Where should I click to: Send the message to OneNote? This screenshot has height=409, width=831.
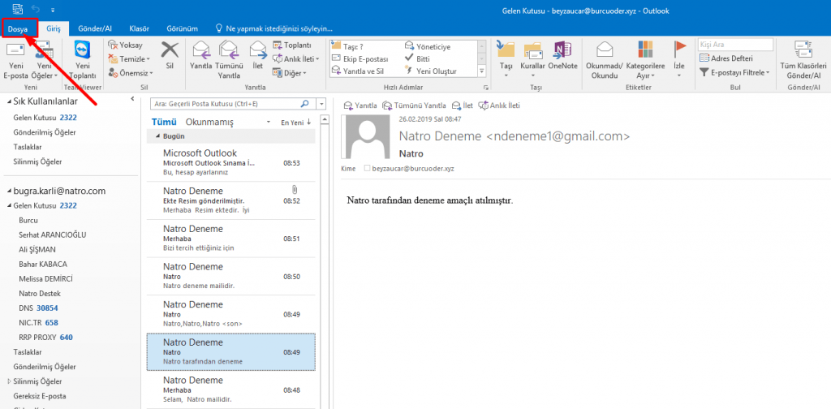562,56
